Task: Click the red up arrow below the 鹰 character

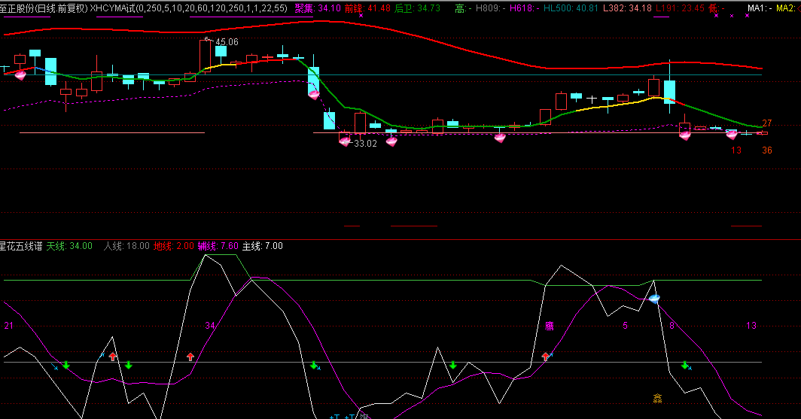Action: [546, 356]
